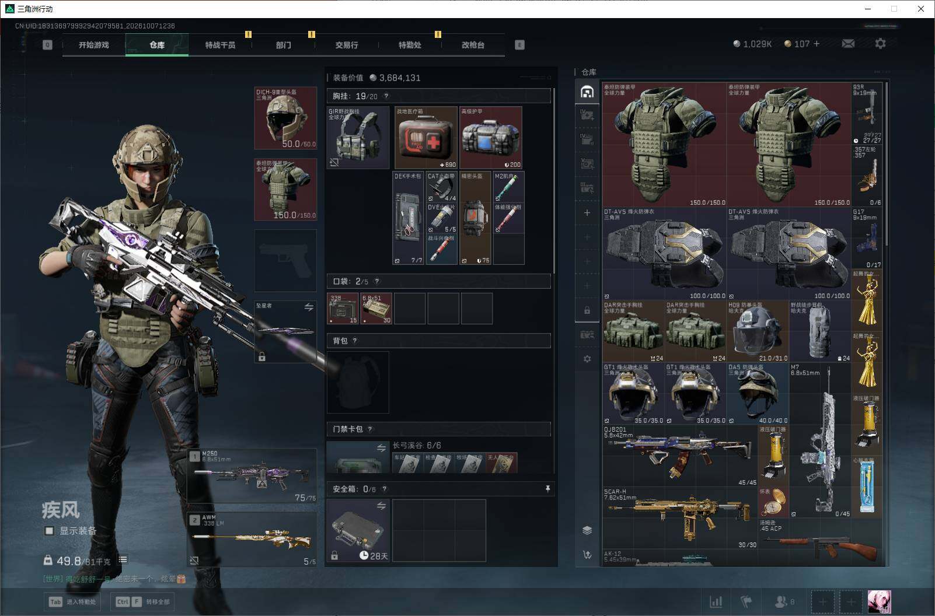Open friends list icon showing 8
935x616 pixels.
(784, 601)
